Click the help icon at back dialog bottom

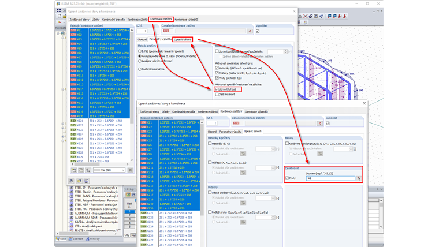(x=71, y=181)
